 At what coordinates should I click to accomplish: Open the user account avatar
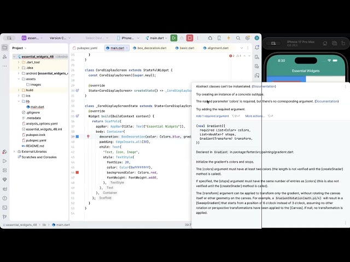(257, 38)
